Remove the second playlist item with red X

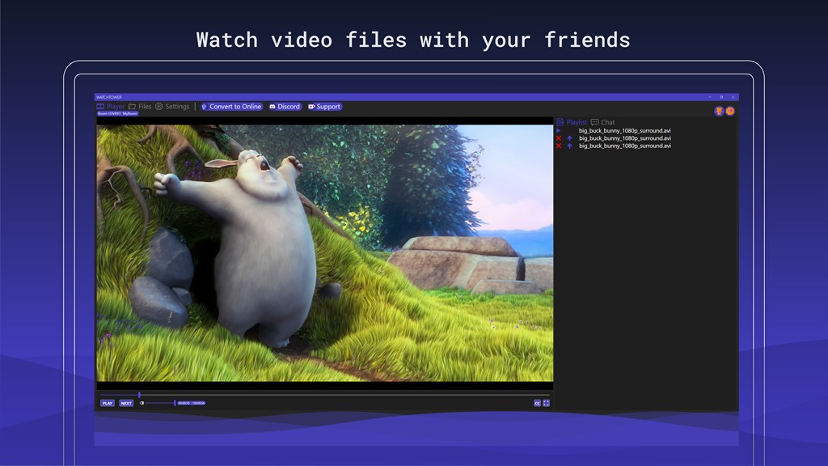[x=559, y=138]
